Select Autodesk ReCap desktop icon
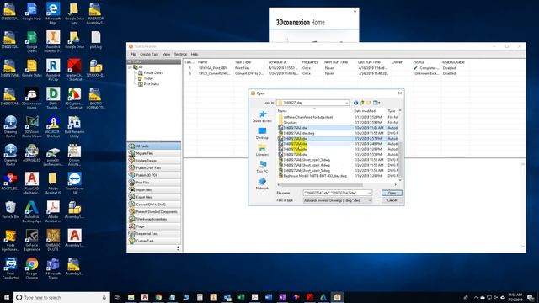 tap(52, 70)
